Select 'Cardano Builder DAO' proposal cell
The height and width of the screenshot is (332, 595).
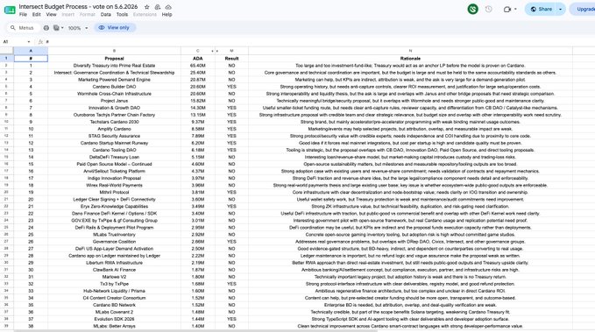coord(114,87)
